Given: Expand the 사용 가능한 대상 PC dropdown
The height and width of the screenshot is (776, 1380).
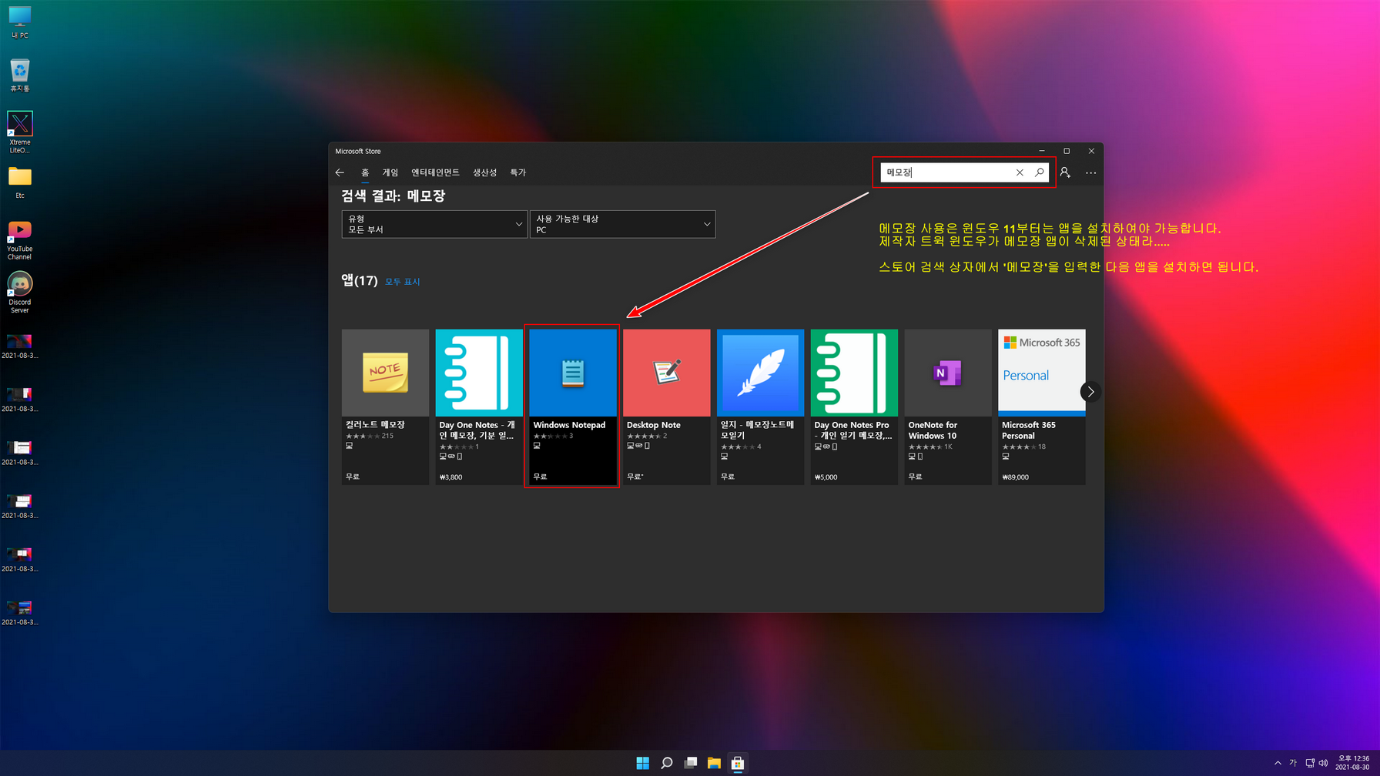Looking at the screenshot, I should pos(622,224).
